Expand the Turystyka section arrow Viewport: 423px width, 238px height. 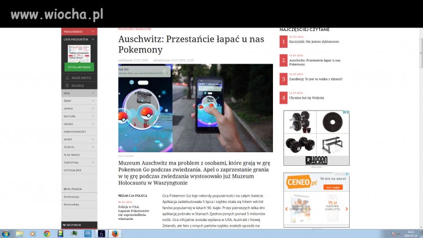pos(93,162)
